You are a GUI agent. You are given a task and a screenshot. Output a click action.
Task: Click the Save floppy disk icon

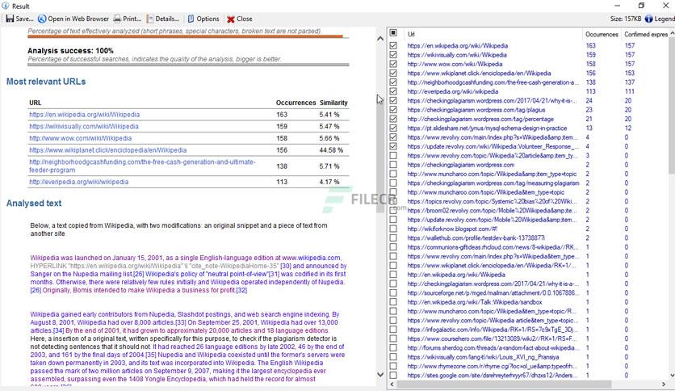[10, 19]
